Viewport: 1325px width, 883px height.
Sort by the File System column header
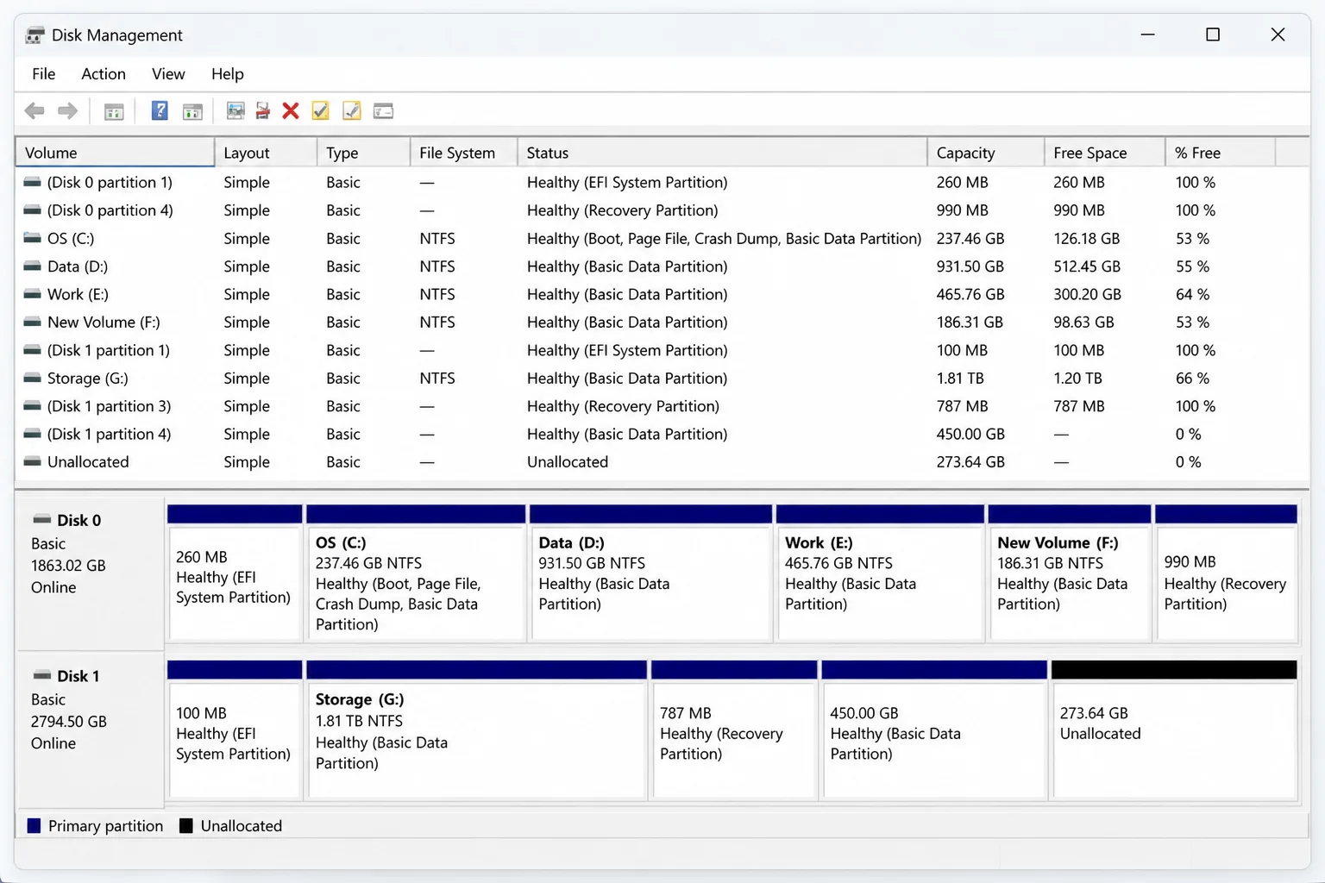tap(464, 153)
